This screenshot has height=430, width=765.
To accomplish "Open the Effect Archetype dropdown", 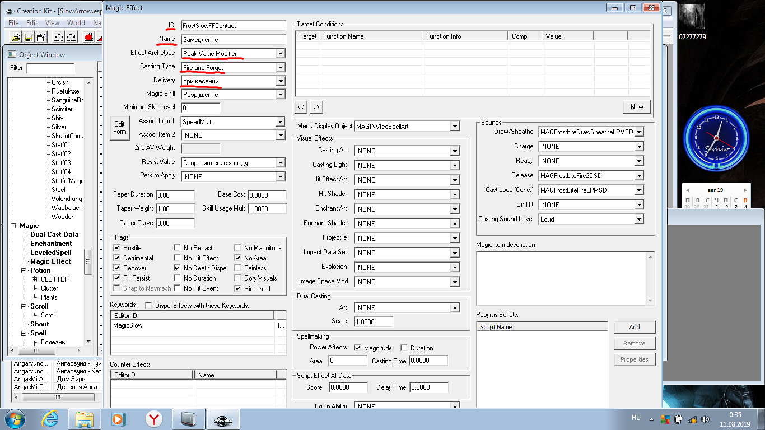I will pyautogui.click(x=281, y=54).
